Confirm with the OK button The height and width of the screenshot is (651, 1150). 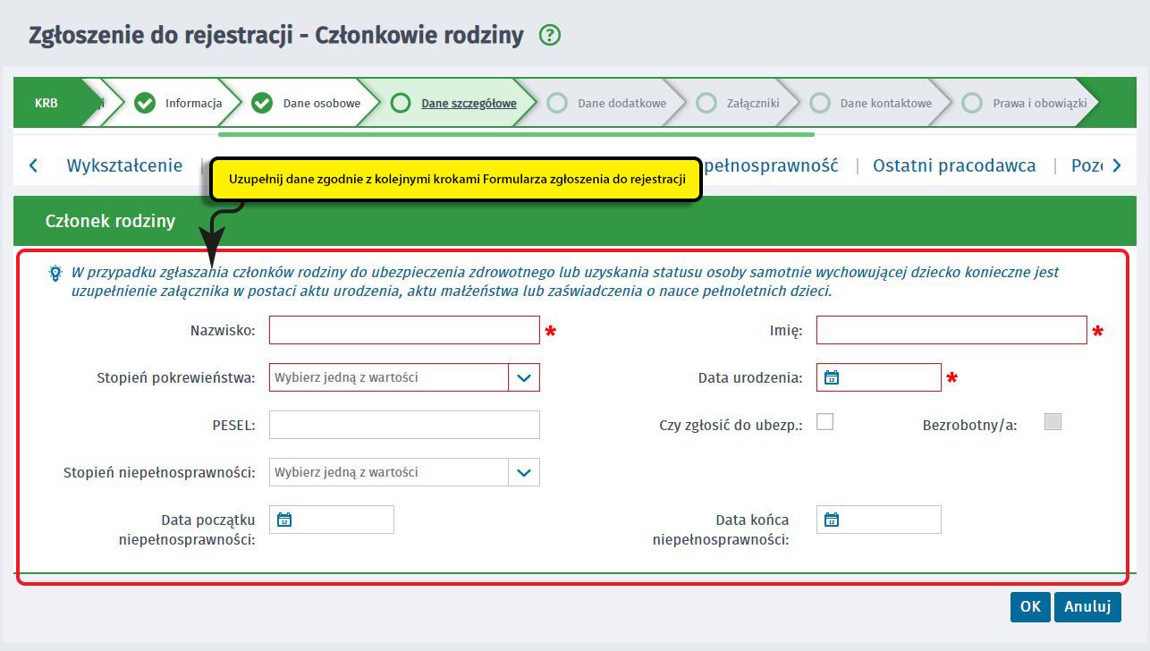(1030, 606)
